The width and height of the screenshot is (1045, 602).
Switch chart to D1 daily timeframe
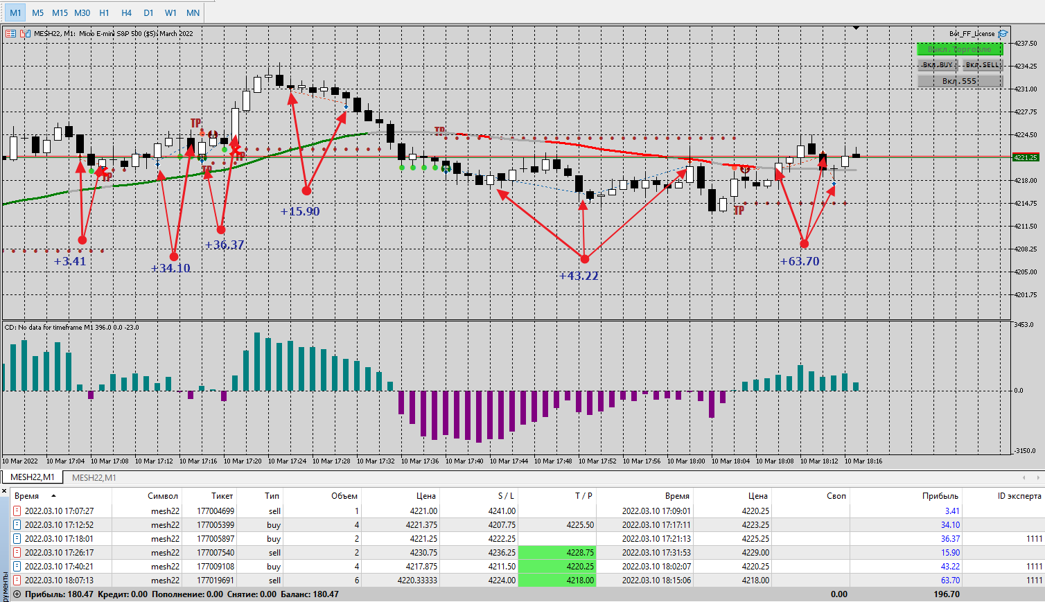(x=148, y=12)
